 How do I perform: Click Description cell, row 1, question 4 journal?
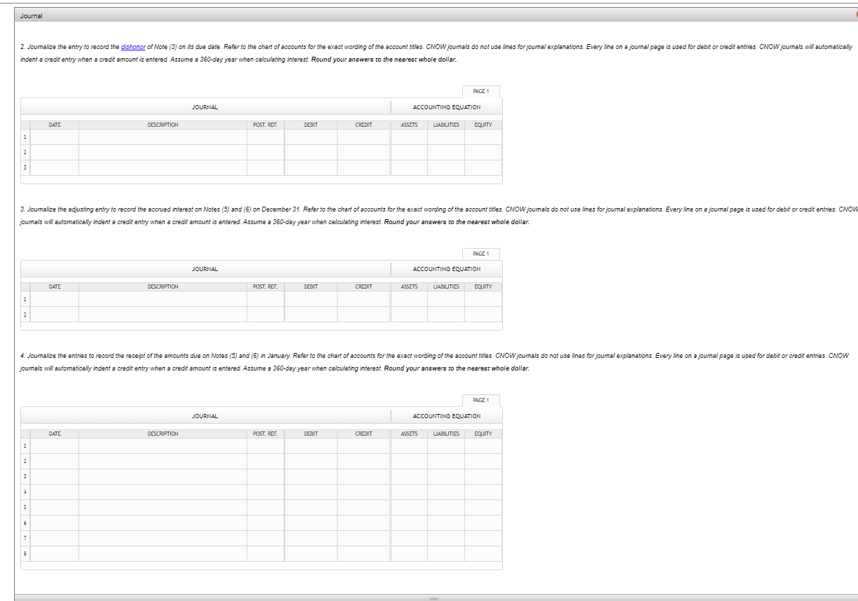point(162,445)
